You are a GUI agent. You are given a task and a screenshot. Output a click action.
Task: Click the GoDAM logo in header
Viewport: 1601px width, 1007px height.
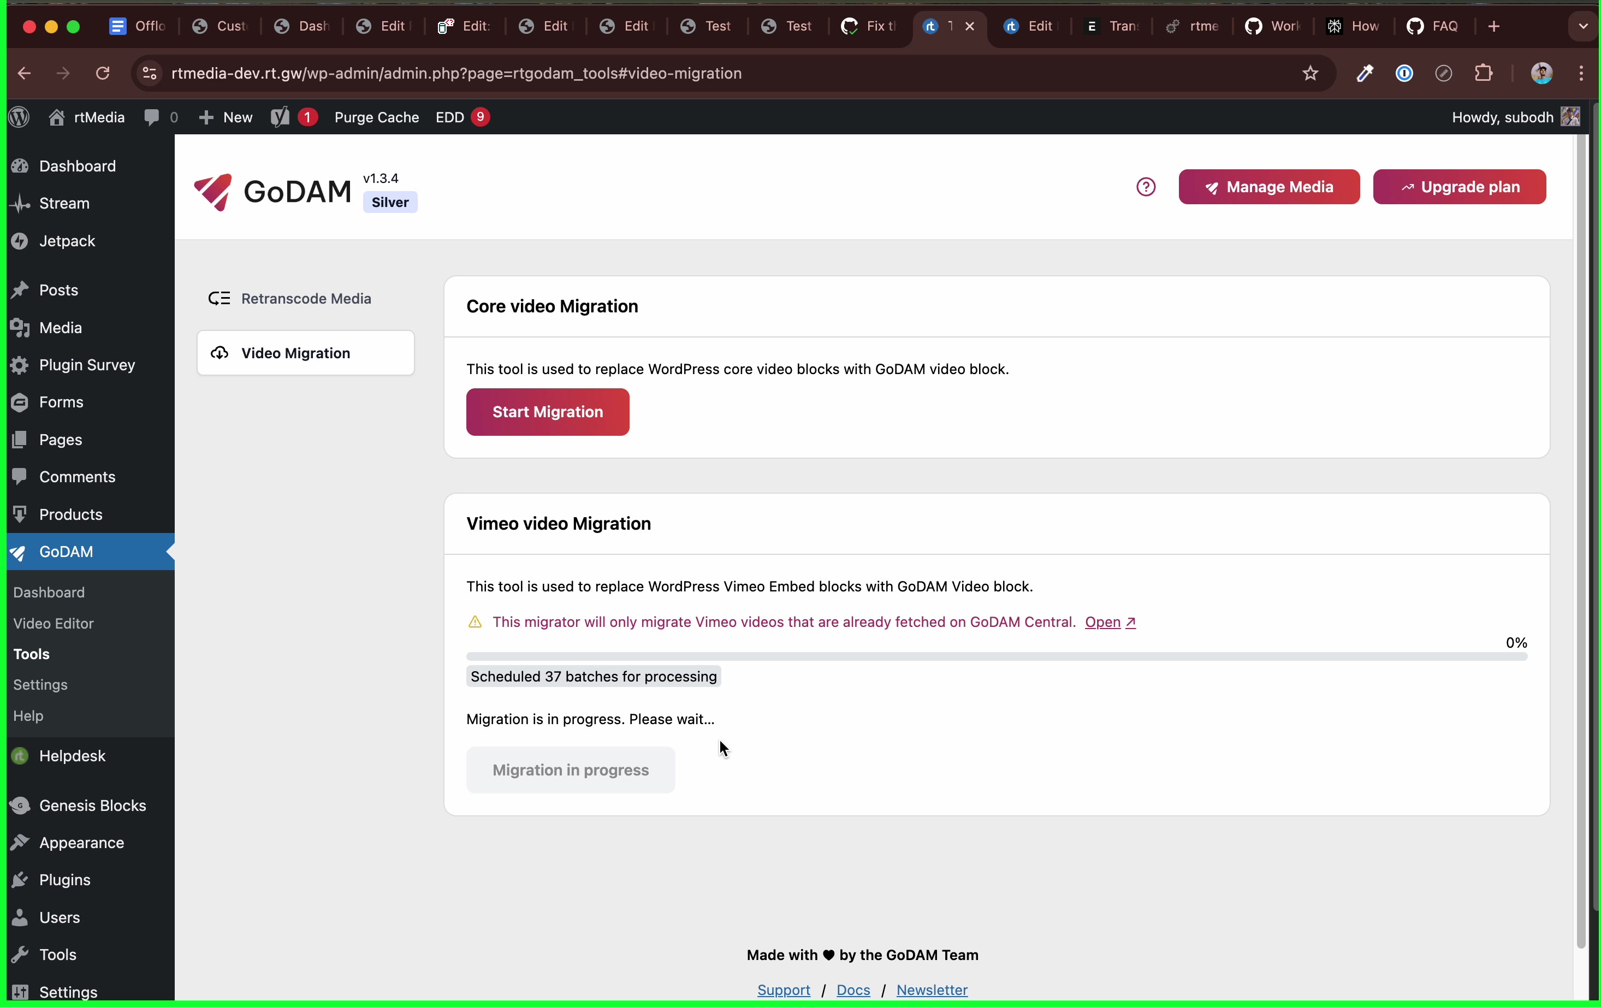(272, 192)
